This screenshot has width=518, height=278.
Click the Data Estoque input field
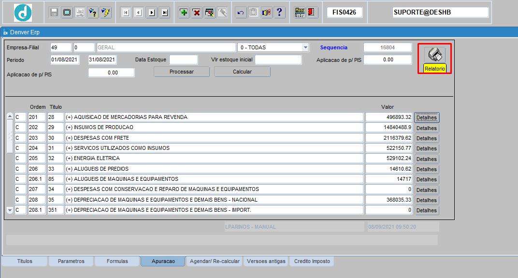pyautogui.click(x=183, y=60)
